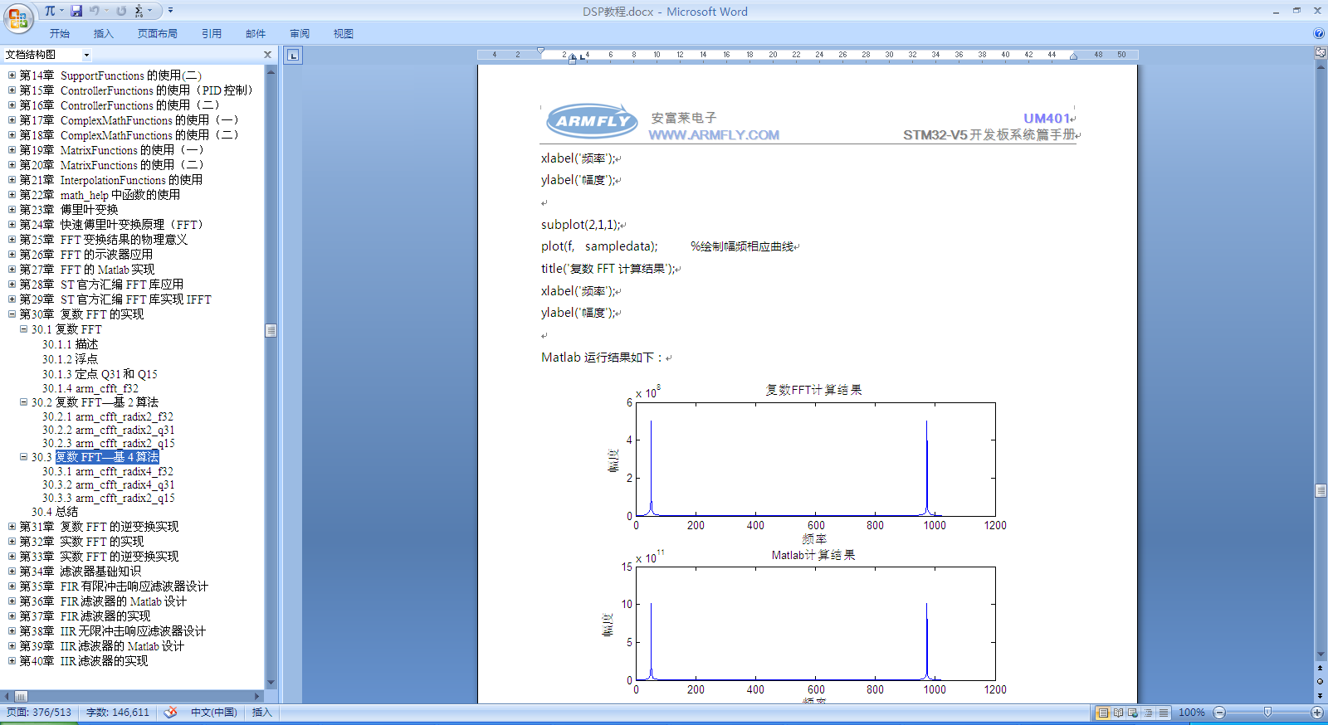Click the 复数FFT计算结果 plot image
This screenshot has height=725, width=1328.
point(806,462)
